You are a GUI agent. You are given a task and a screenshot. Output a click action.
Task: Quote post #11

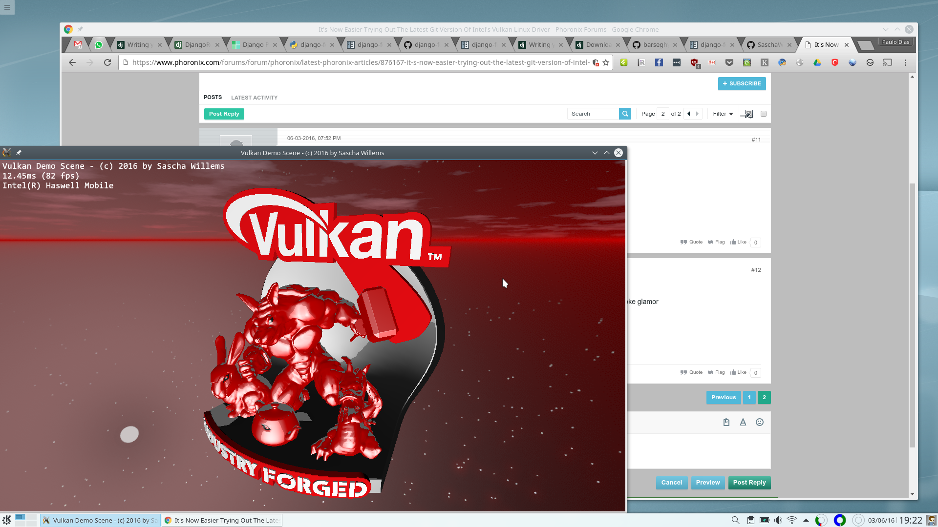tap(691, 242)
